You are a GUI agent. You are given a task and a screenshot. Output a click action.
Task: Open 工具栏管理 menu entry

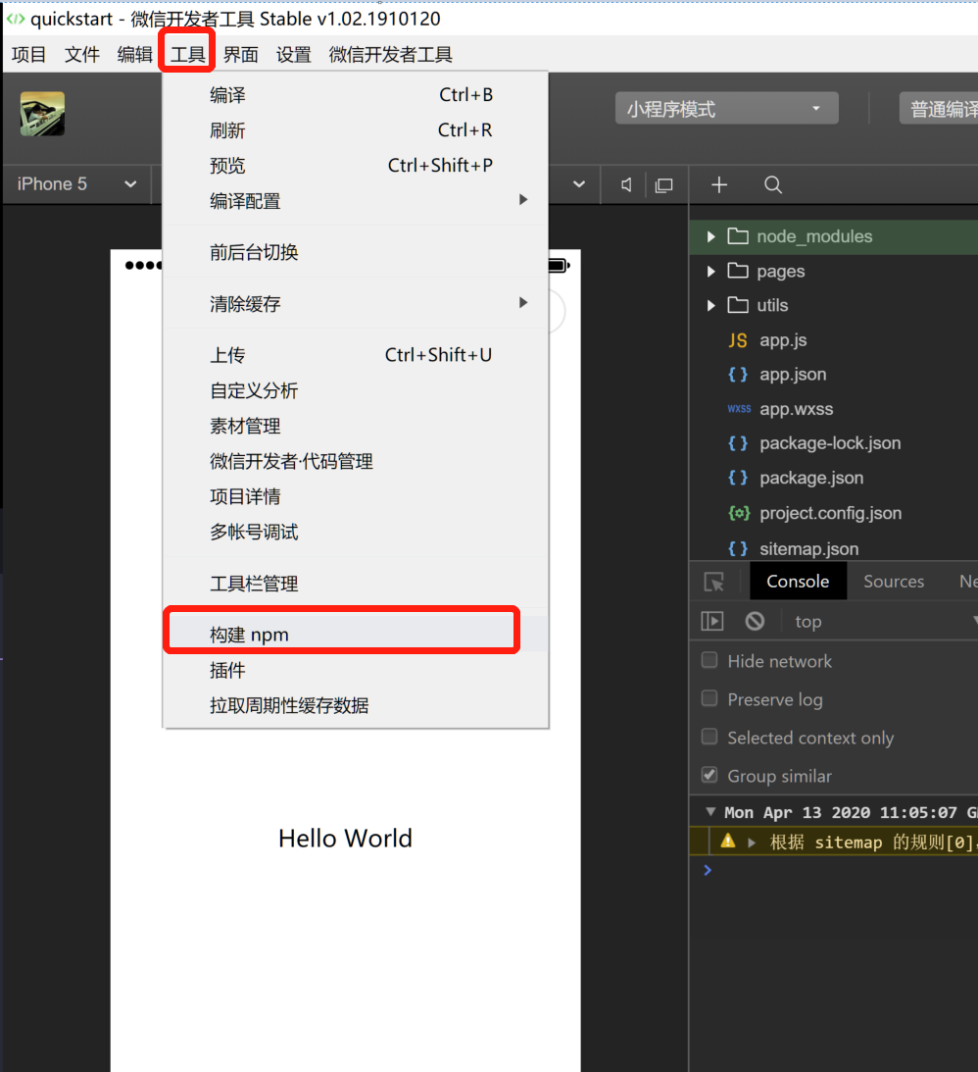[355, 584]
